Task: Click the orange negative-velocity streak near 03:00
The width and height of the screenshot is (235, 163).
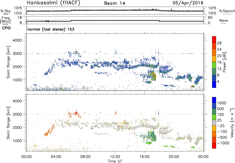Action: tap(49, 130)
